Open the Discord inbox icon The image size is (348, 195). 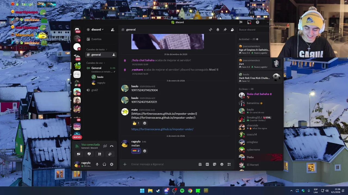[x=249, y=22]
